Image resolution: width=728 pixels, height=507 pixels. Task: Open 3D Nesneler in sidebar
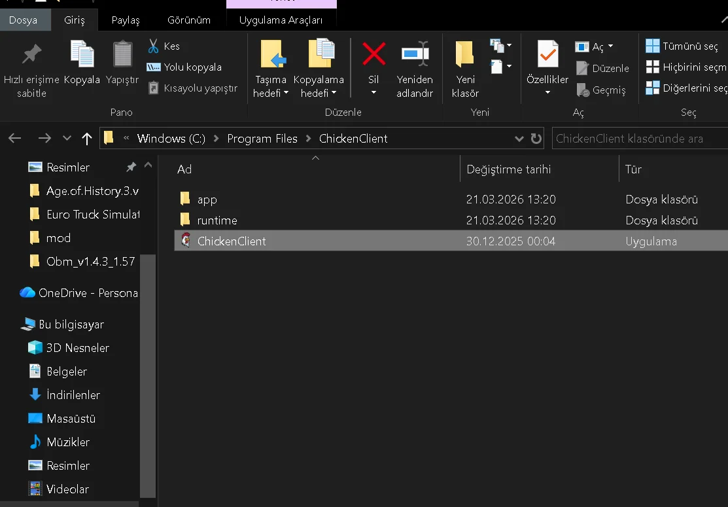(78, 348)
